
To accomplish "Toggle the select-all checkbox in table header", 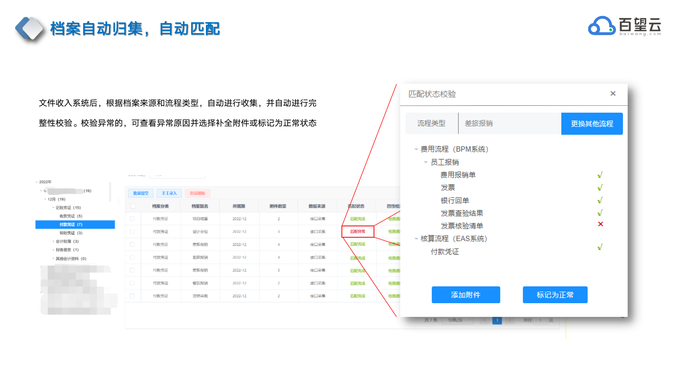I will (x=133, y=206).
